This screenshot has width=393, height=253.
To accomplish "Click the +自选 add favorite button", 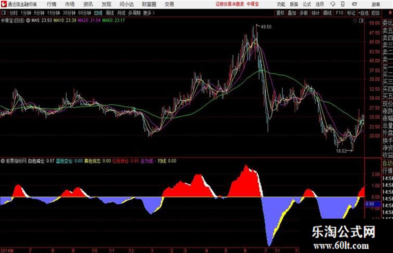I will 363,13.
